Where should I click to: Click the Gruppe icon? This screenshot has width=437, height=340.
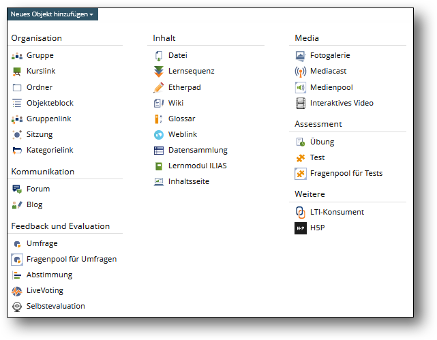click(x=17, y=56)
